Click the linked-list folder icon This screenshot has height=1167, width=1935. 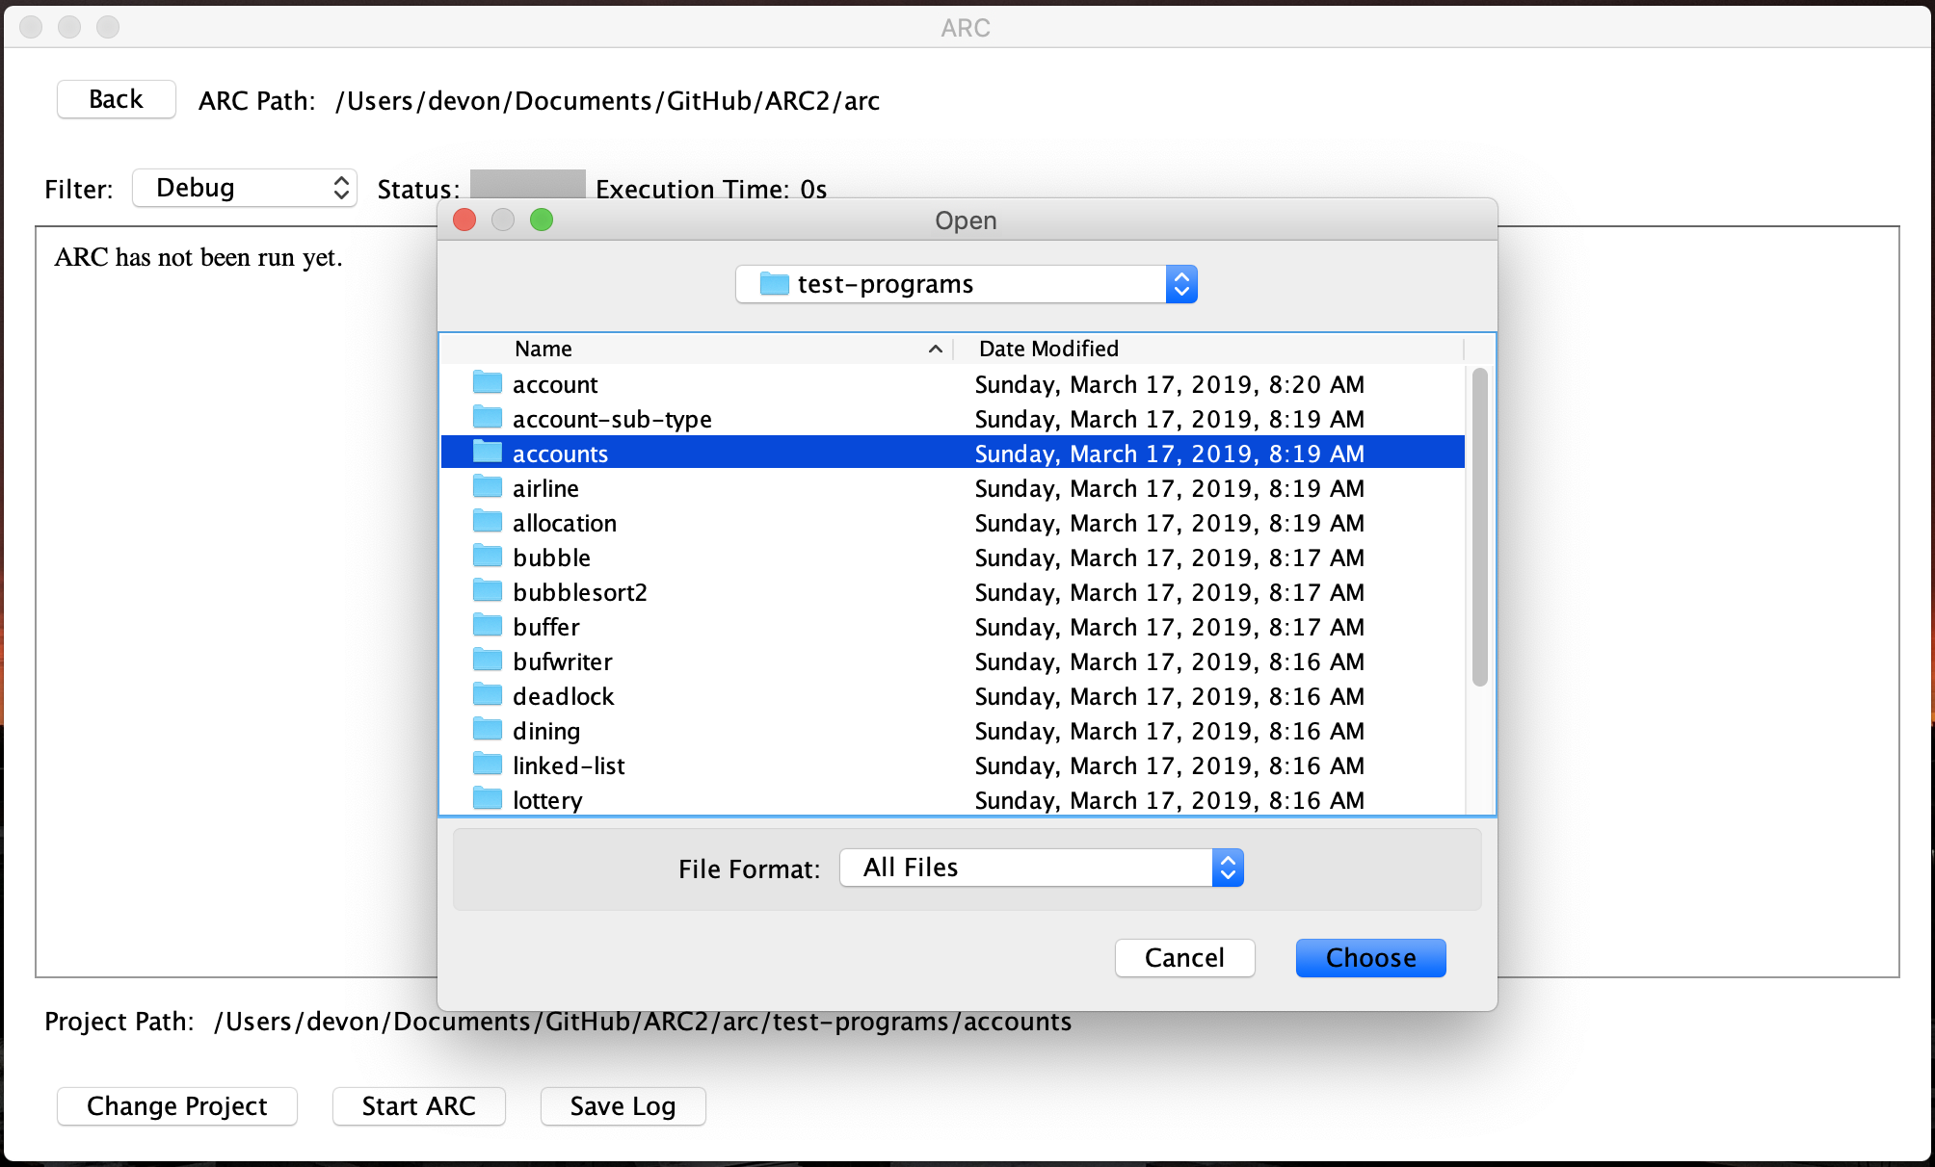click(x=488, y=765)
